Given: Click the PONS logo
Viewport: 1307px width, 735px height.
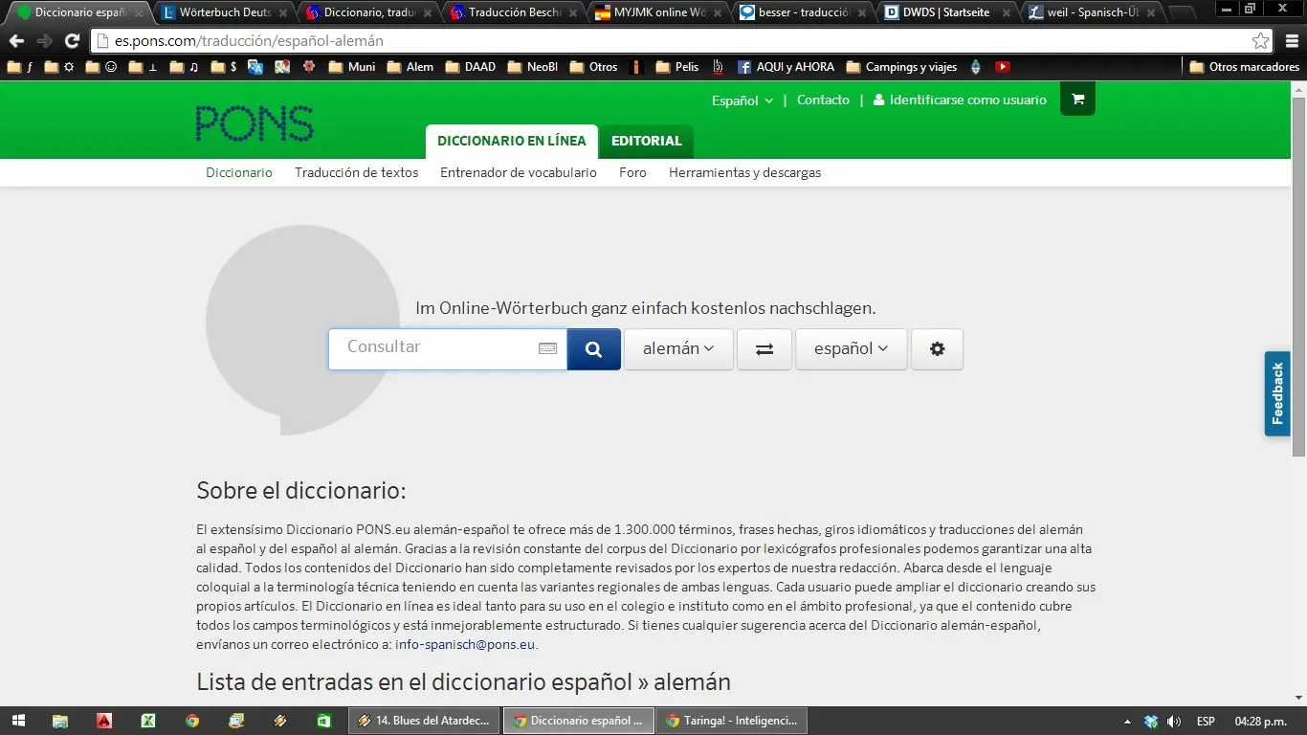Looking at the screenshot, I should point(254,123).
